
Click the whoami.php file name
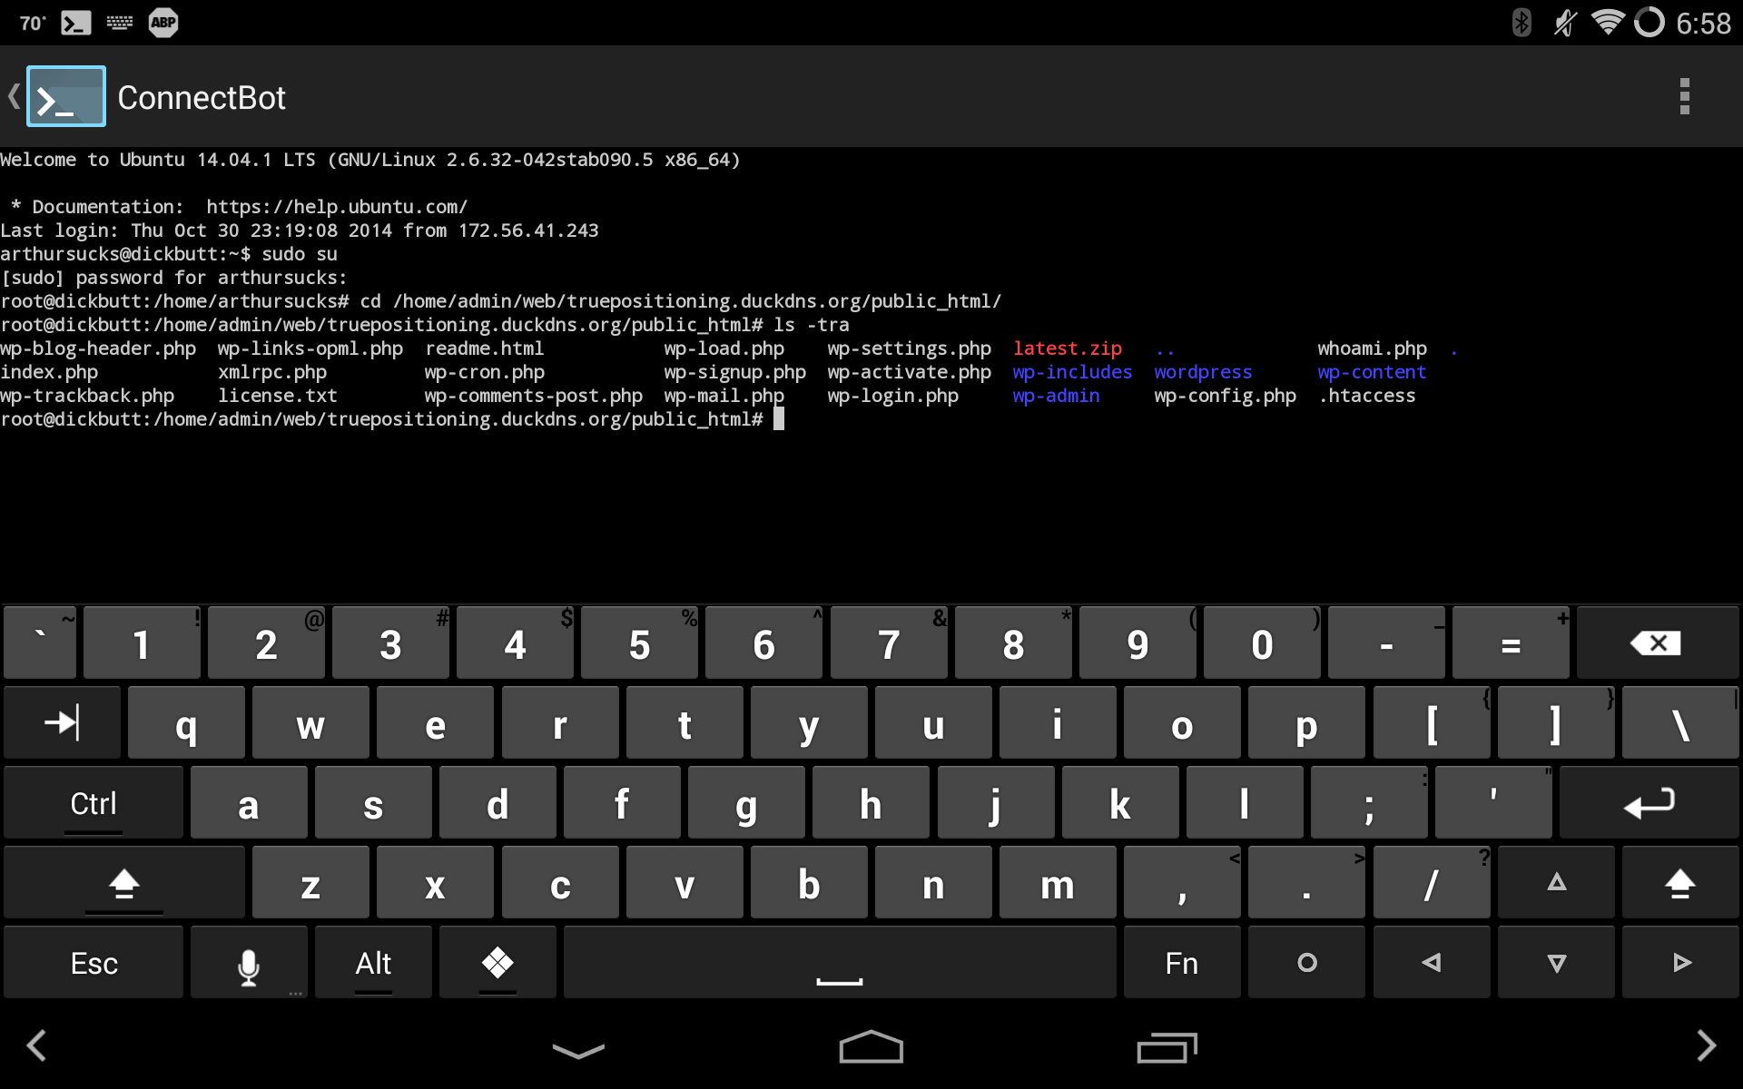[1372, 348]
